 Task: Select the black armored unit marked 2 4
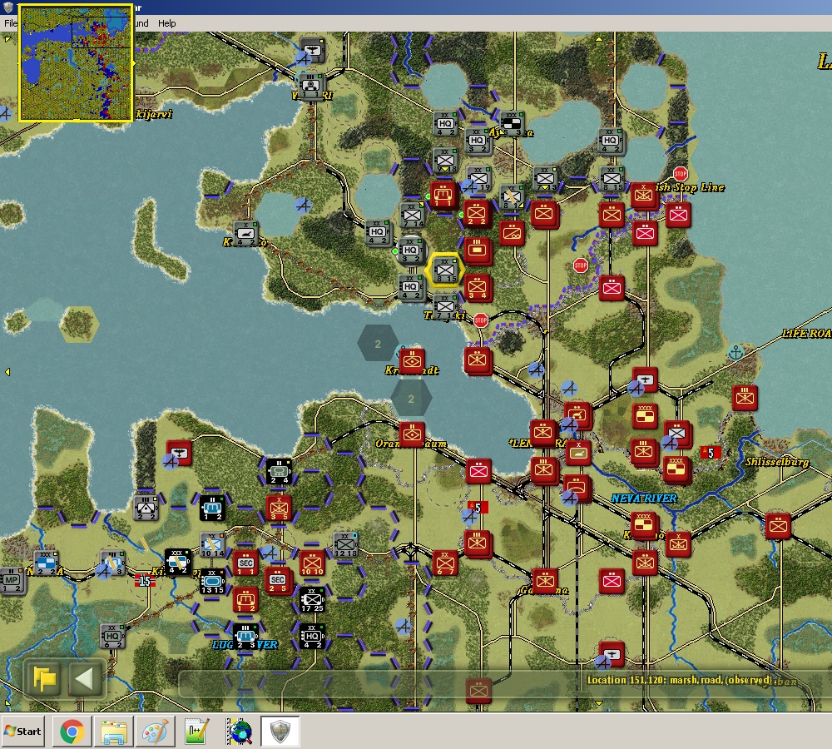coord(279,472)
